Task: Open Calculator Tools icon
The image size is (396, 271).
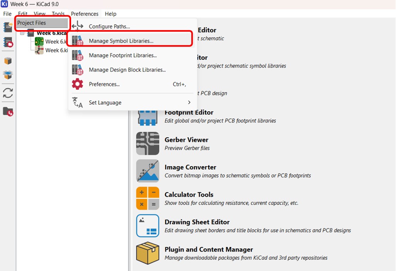Action: coord(148,198)
